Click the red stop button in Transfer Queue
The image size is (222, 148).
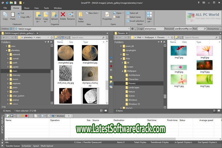(x=27, y=116)
